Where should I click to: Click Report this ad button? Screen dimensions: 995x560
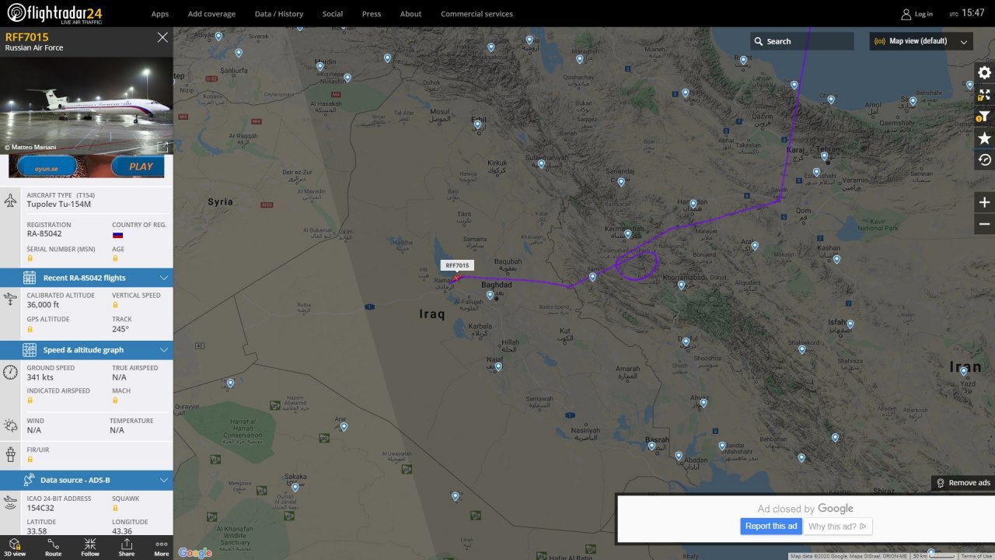tap(771, 527)
